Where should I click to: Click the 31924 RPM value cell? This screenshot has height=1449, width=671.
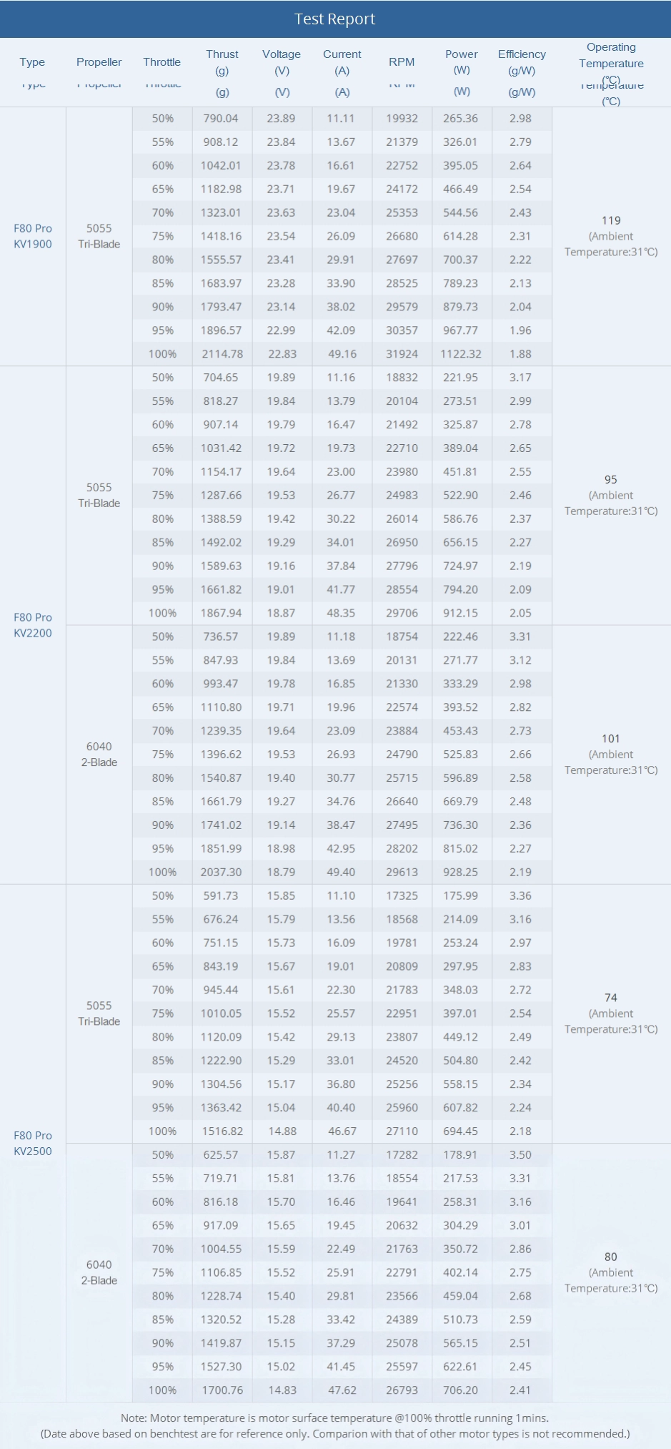tap(402, 354)
